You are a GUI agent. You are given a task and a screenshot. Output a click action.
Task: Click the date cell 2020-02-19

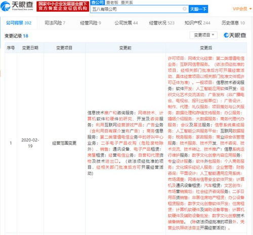[30, 143]
